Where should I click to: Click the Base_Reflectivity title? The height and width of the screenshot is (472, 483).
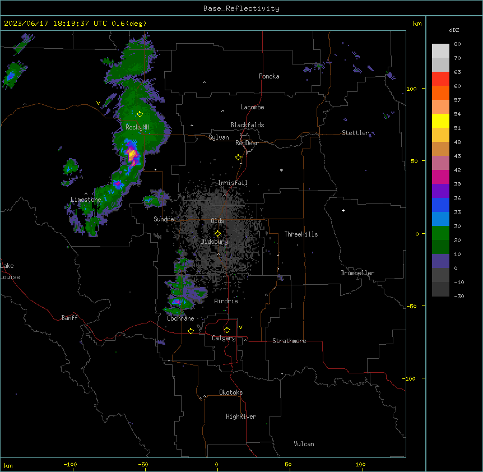[241, 8]
